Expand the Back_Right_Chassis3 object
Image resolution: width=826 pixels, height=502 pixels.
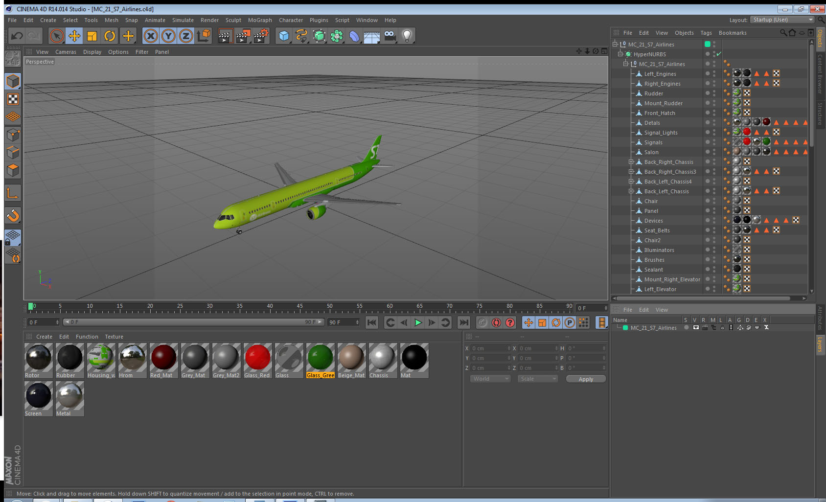[631, 171]
